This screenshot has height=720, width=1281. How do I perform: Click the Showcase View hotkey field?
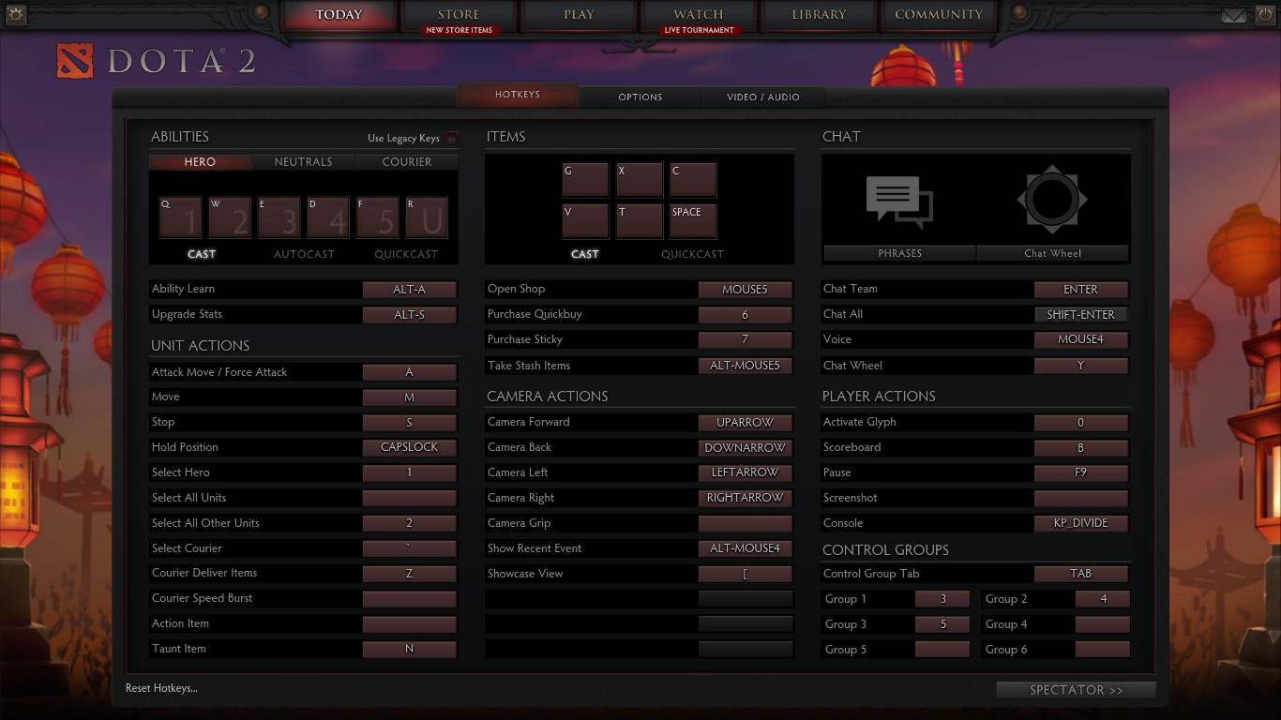[x=746, y=574]
